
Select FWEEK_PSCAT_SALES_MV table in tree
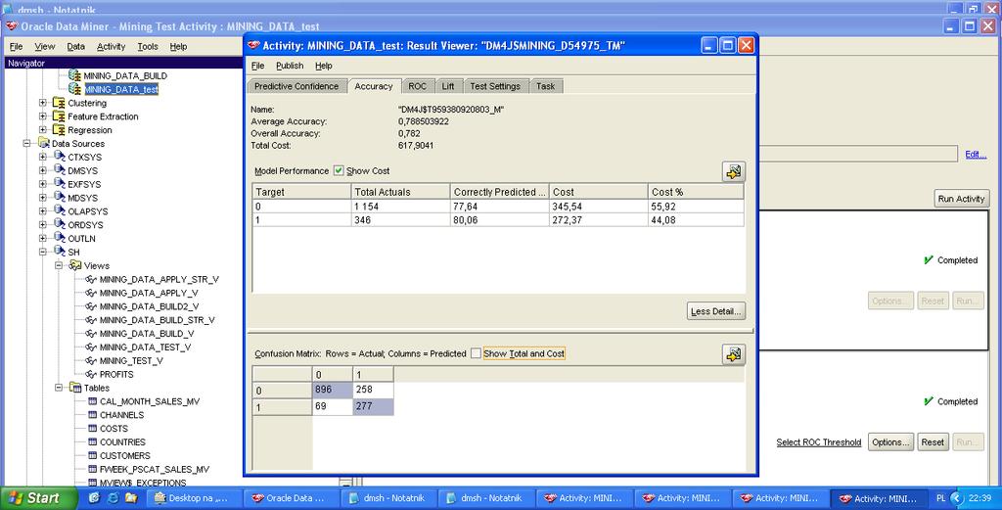(x=154, y=469)
